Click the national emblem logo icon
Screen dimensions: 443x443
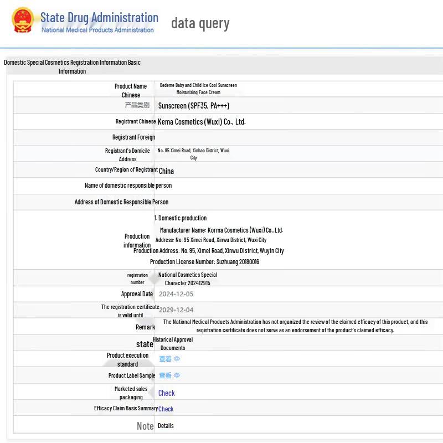pos(22,20)
